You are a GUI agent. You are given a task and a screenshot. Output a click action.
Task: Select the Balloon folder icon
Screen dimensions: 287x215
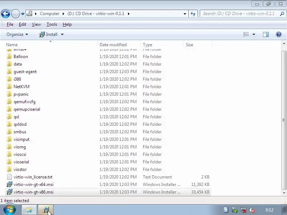point(9,57)
